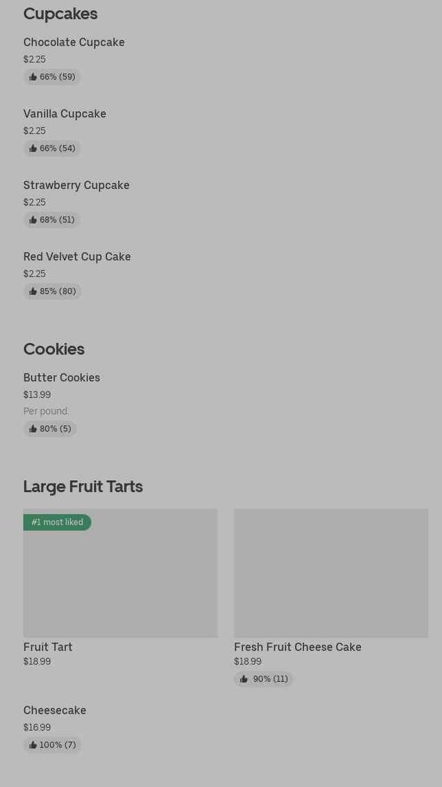
Task: Click the '#1 most liked' badge
Action: tap(57, 522)
